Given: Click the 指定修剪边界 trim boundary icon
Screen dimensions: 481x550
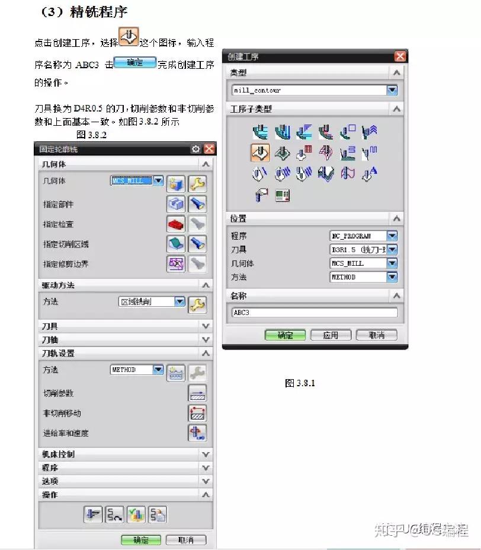Looking at the screenshot, I should 176,264.
